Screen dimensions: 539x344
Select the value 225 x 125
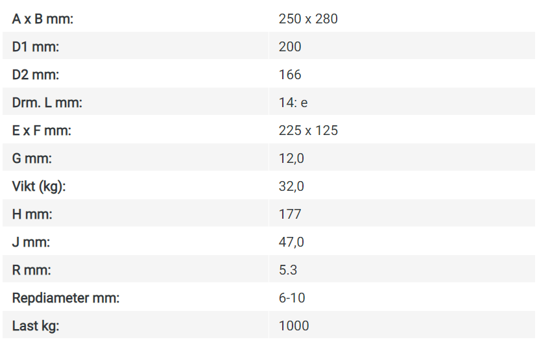pyautogui.click(x=308, y=130)
